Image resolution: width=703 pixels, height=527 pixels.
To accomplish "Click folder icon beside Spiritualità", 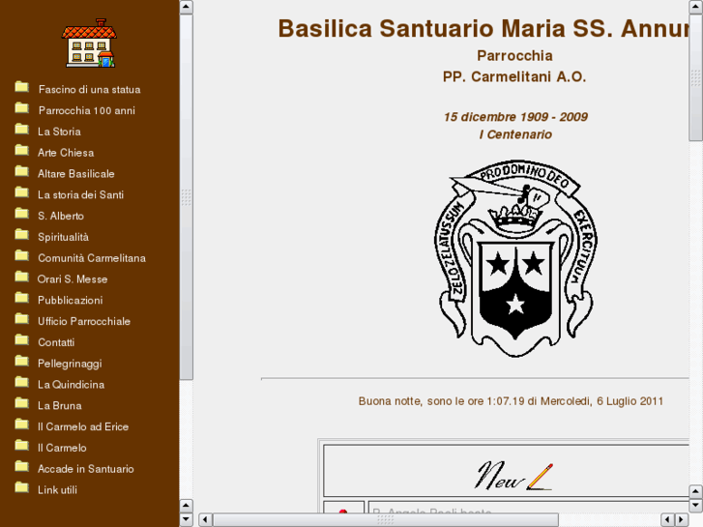I will click(x=21, y=234).
